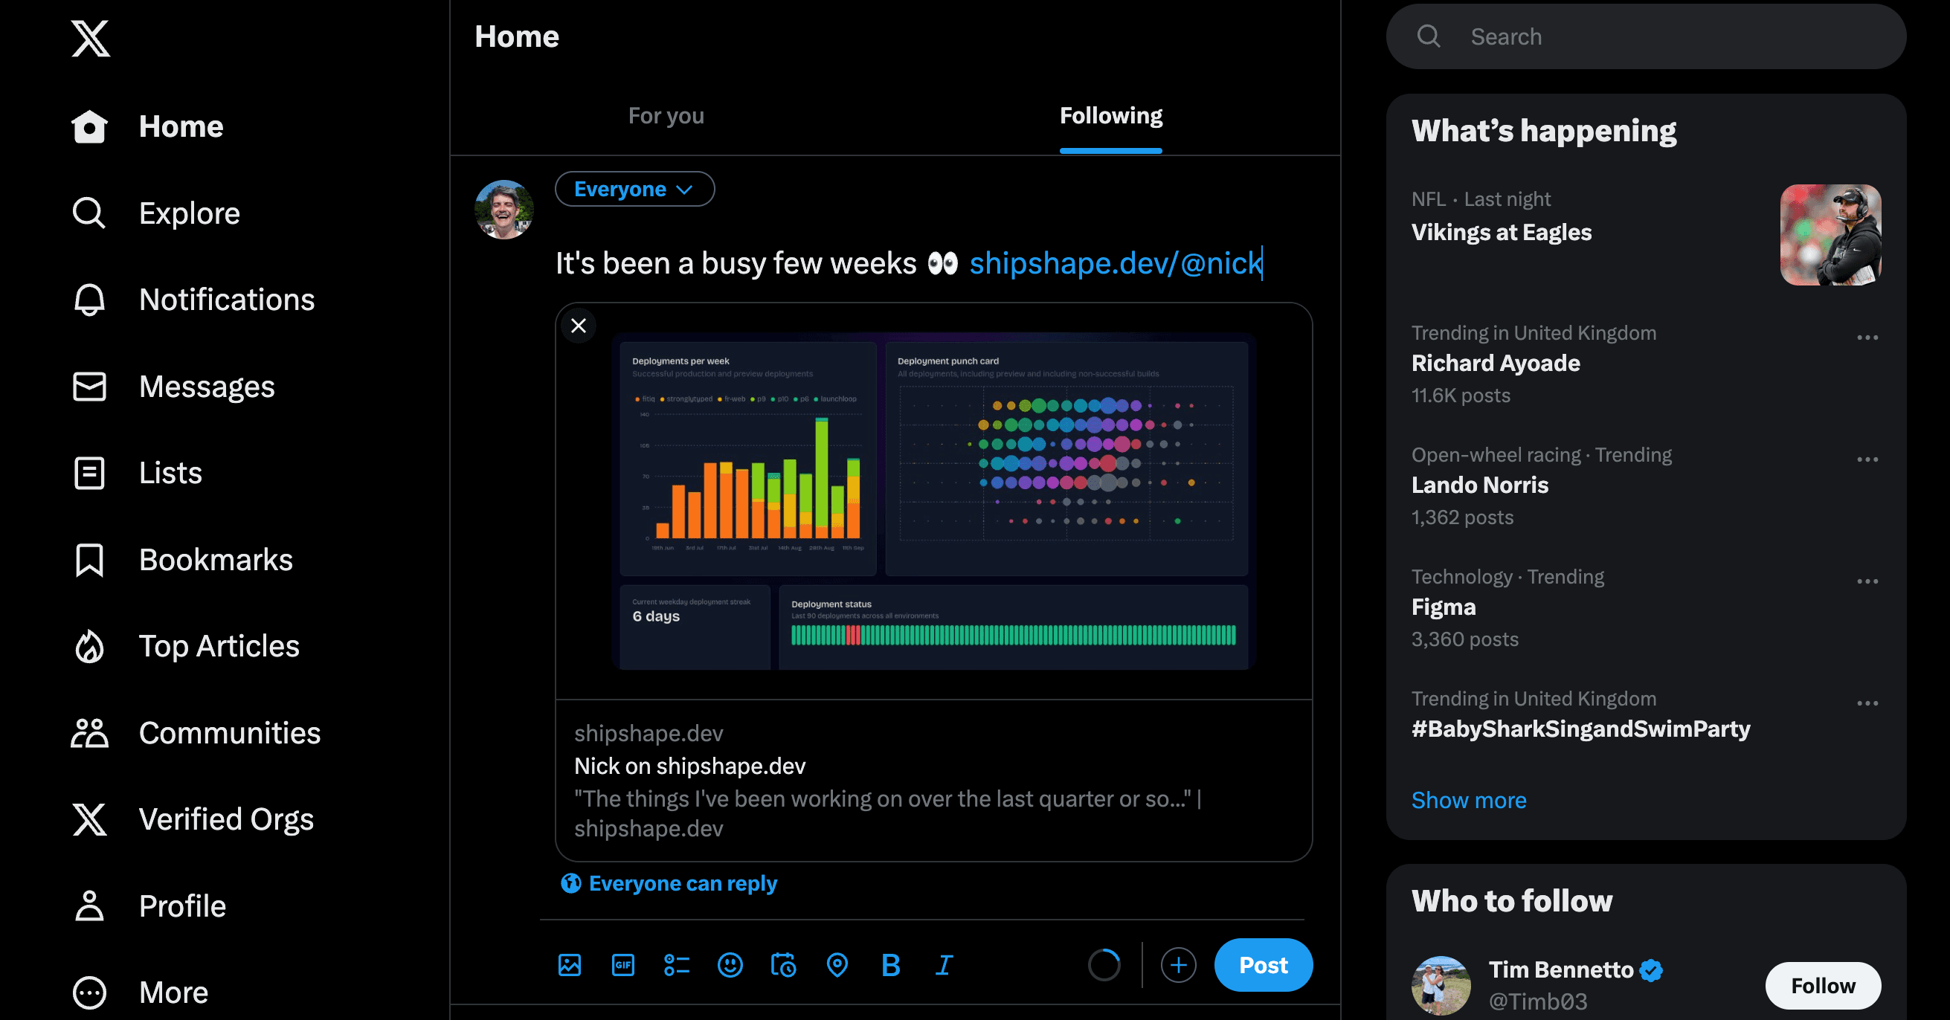
Task: Open the emoji picker
Action: point(730,965)
